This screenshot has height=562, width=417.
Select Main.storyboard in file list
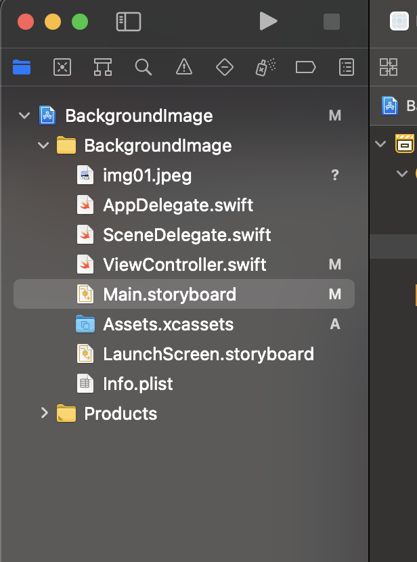[x=169, y=295]
